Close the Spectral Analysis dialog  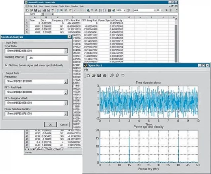pyautogui.click(x=69, y=37)
